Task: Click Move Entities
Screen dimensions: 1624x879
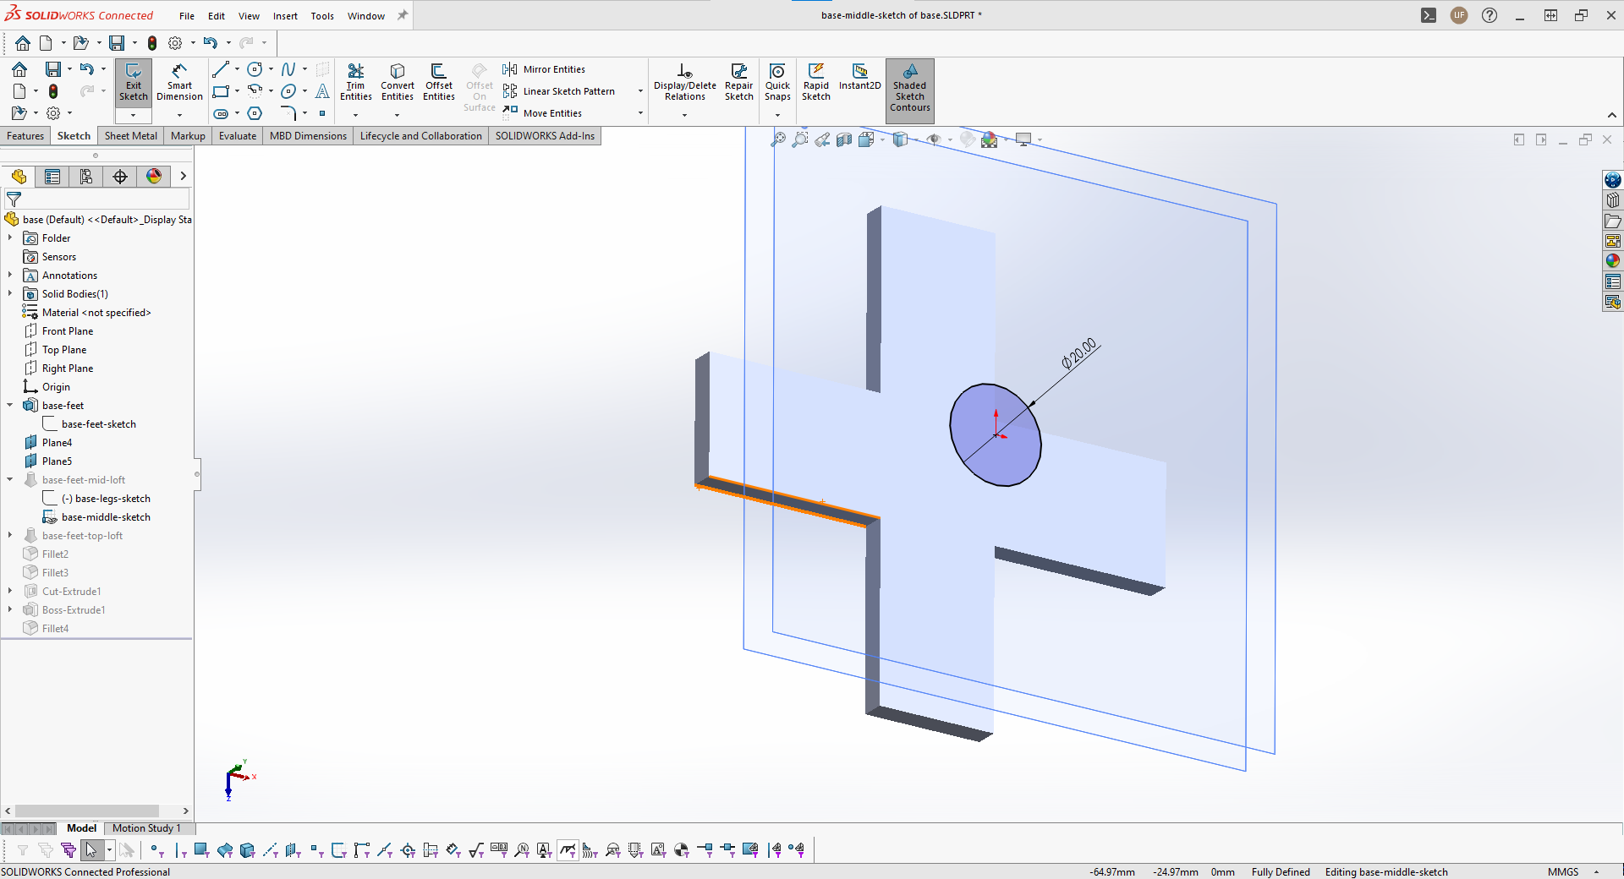Action: click(x=542, y=113)
